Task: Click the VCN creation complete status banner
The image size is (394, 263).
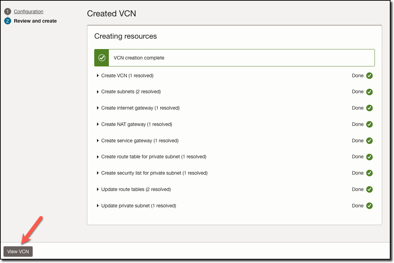Action: pyautogui.click(x=235, y=57)
